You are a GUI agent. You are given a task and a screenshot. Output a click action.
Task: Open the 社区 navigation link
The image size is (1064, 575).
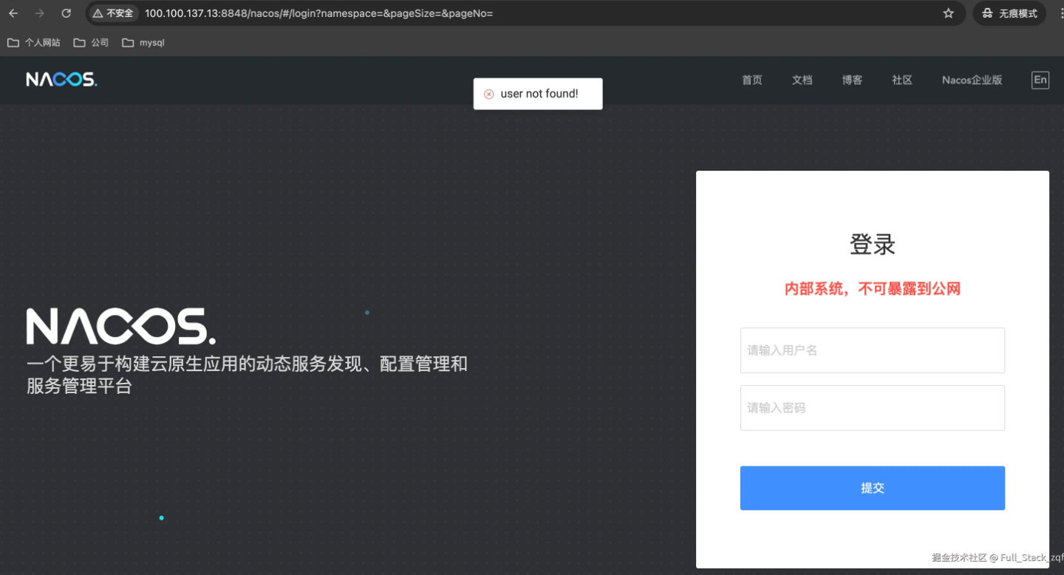[902, 80]
